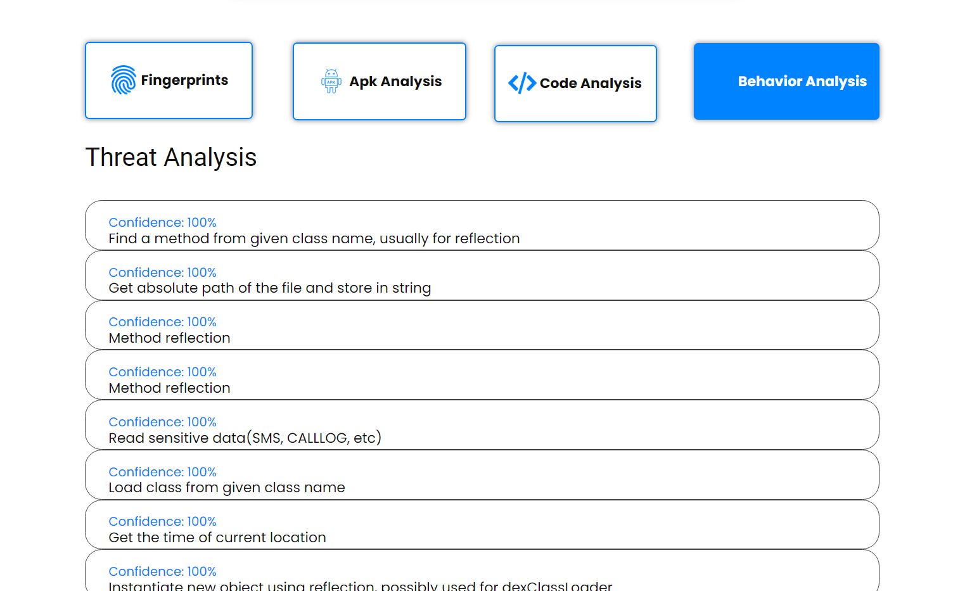972x591 pixels.
Task: Open the Fingerprints tab
Action: click(169, 80)
